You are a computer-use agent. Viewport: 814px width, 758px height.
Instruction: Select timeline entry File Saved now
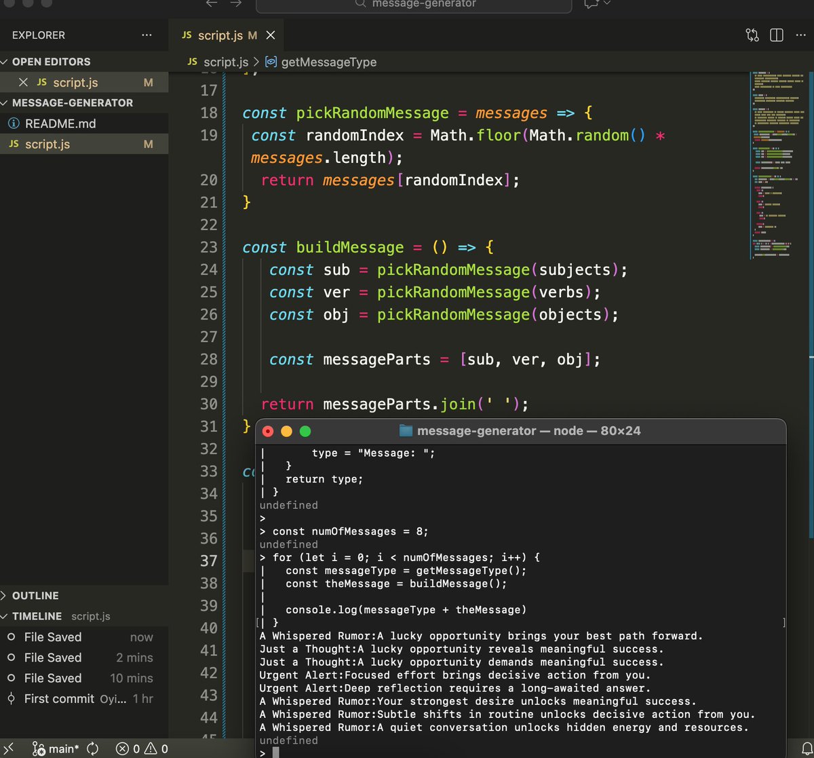(x=84, y=637)
